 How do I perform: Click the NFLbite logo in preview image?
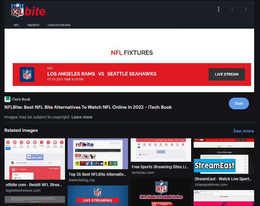28,10
